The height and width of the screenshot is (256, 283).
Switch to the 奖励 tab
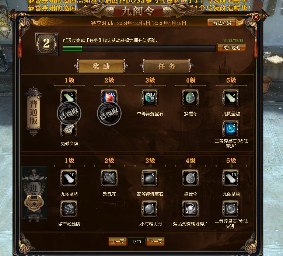[x=101, y=66]
